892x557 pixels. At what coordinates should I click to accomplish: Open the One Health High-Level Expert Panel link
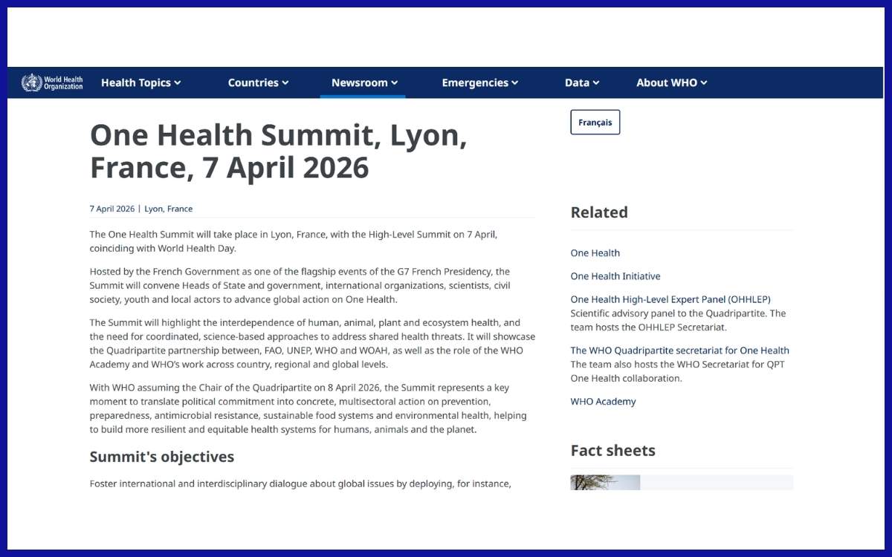(x=670, y=299)
